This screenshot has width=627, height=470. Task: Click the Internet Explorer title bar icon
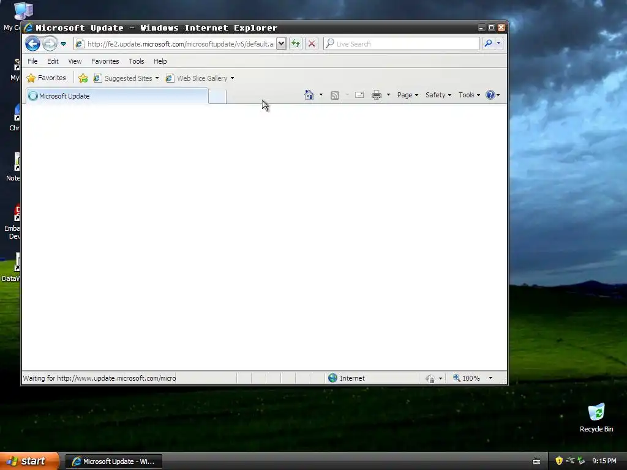click(x=28, y=28)
